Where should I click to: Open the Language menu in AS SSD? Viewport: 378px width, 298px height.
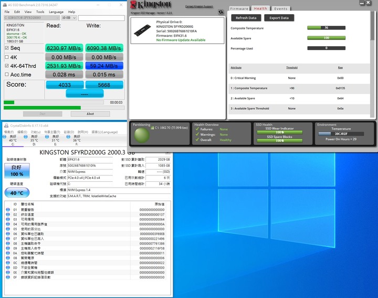pyautogui.click(x=56, y=12)
